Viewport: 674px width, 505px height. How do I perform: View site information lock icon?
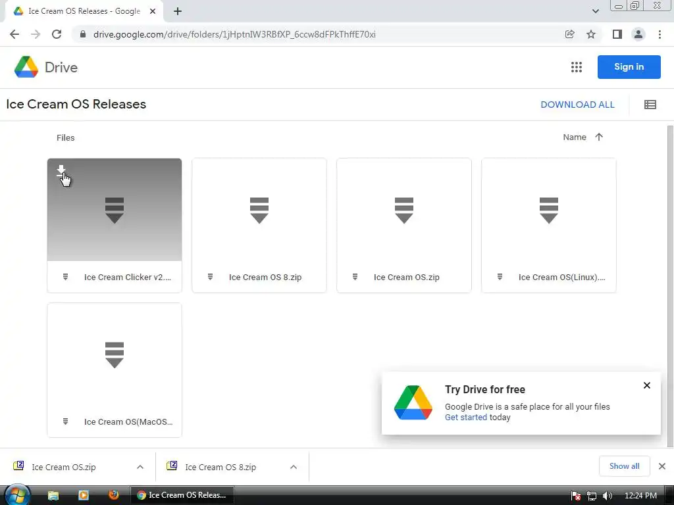83,34
